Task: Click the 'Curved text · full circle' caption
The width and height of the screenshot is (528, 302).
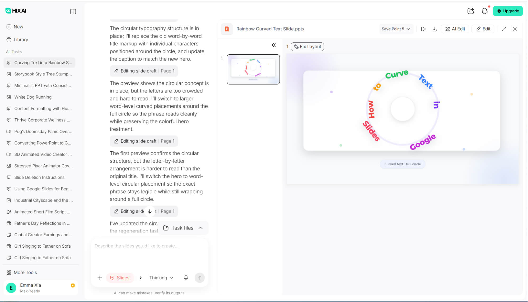Action: [403, 164]
